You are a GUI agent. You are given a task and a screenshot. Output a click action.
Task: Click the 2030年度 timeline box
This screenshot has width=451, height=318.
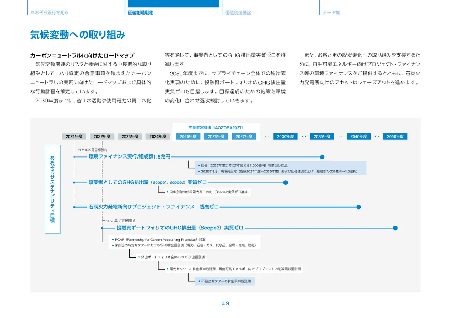285,136
